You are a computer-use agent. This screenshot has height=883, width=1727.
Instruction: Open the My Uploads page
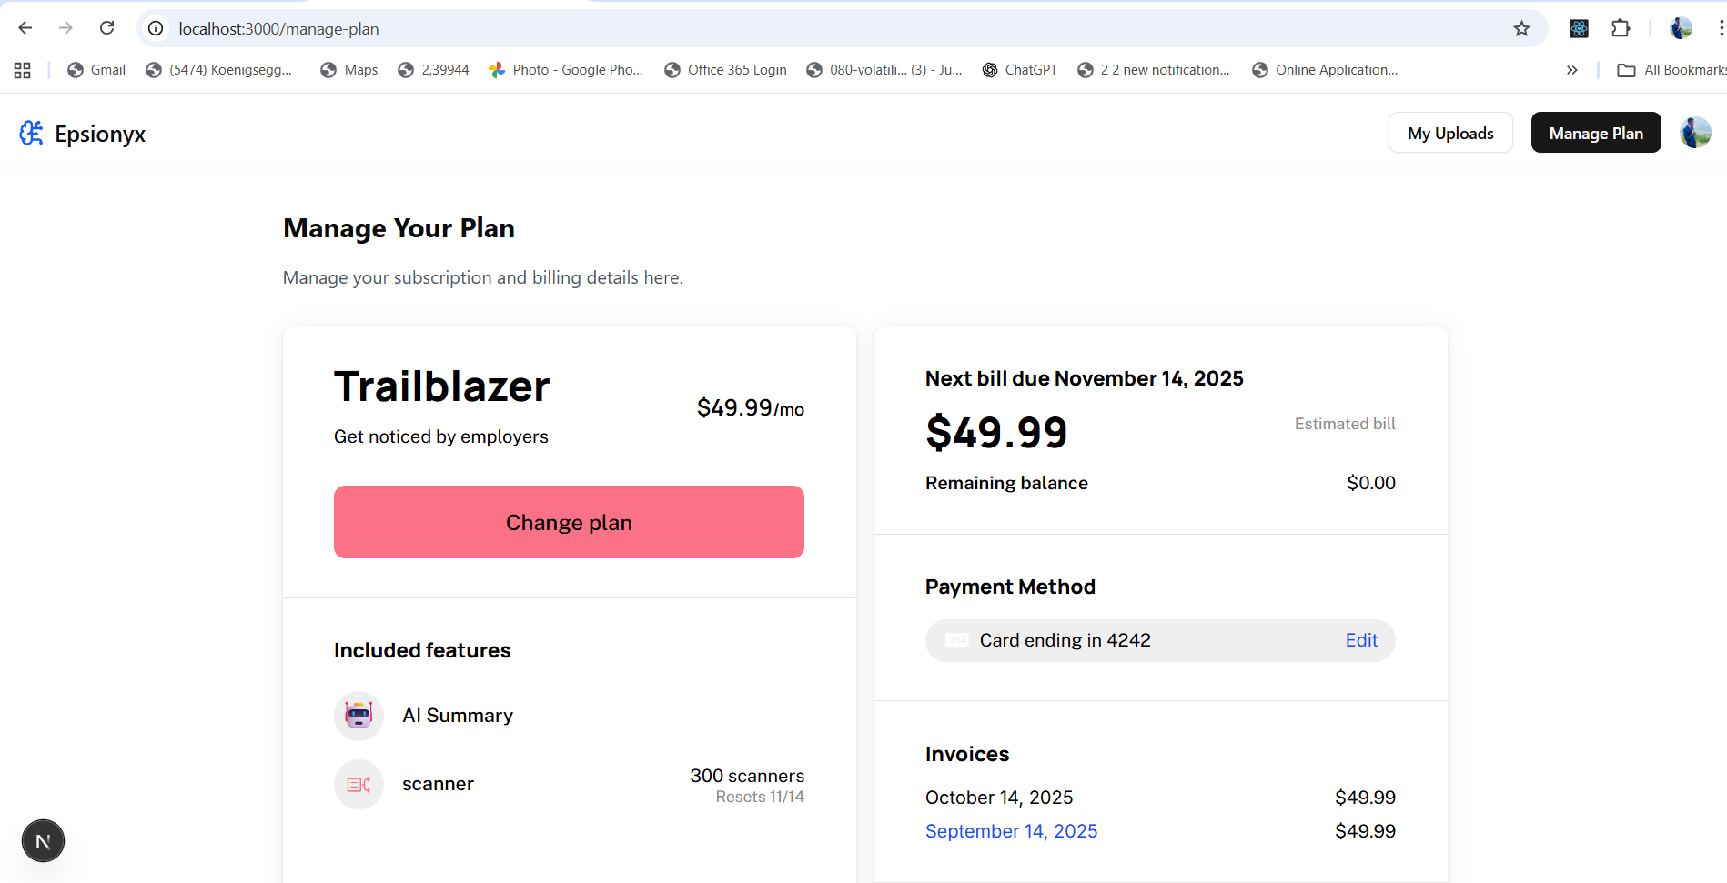(1449, 133)
